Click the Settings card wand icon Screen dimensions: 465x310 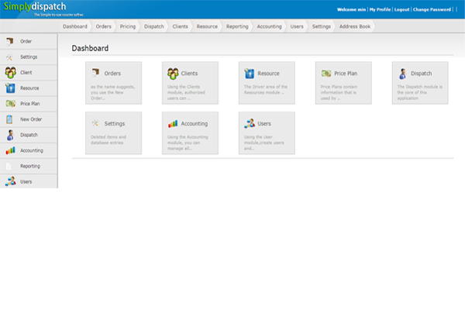tap(95, 123)
